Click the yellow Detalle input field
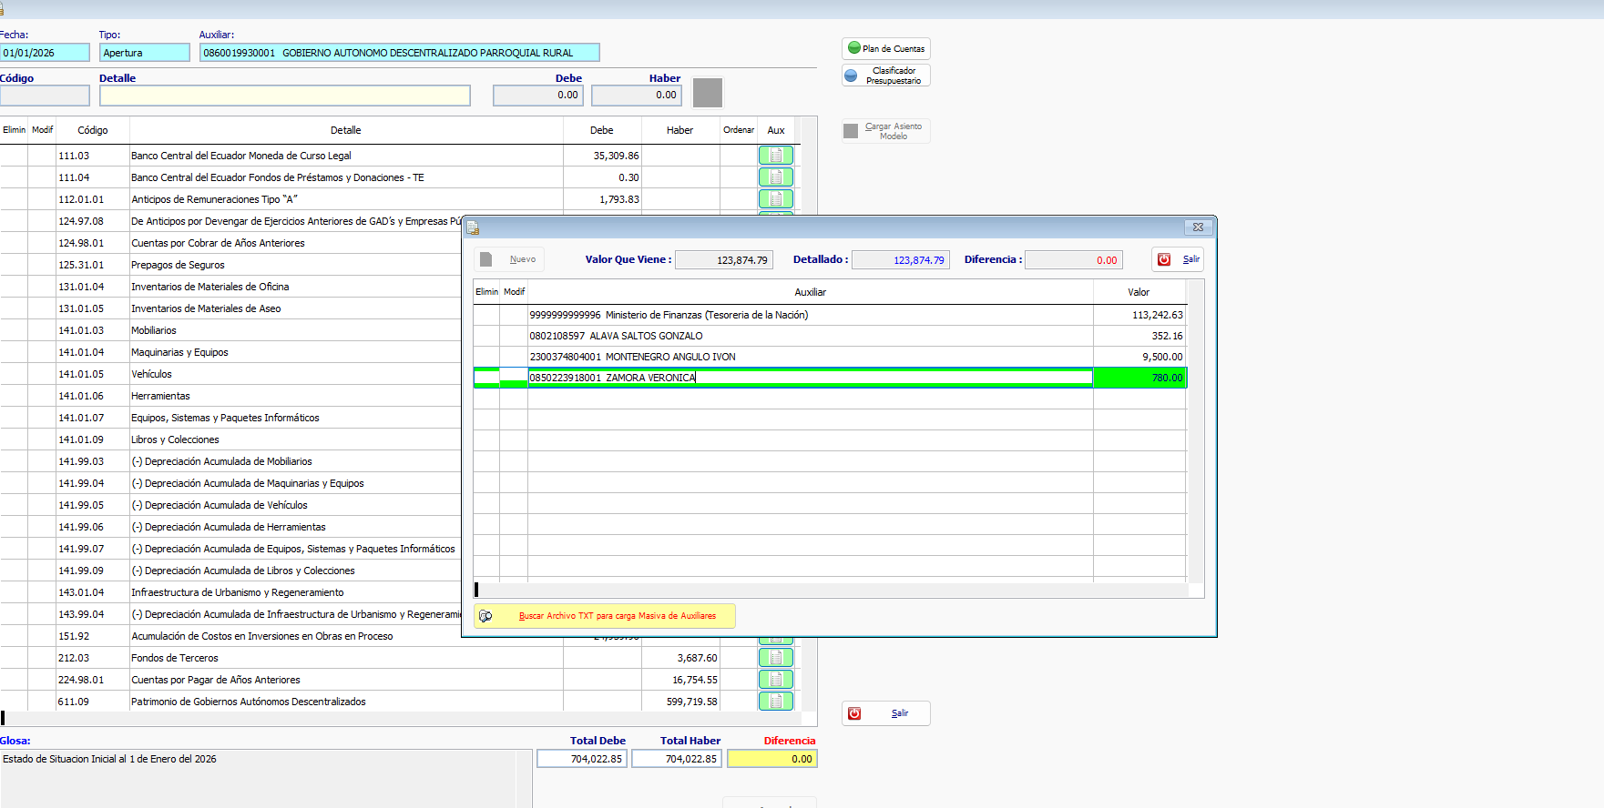 tap(284, 96)
